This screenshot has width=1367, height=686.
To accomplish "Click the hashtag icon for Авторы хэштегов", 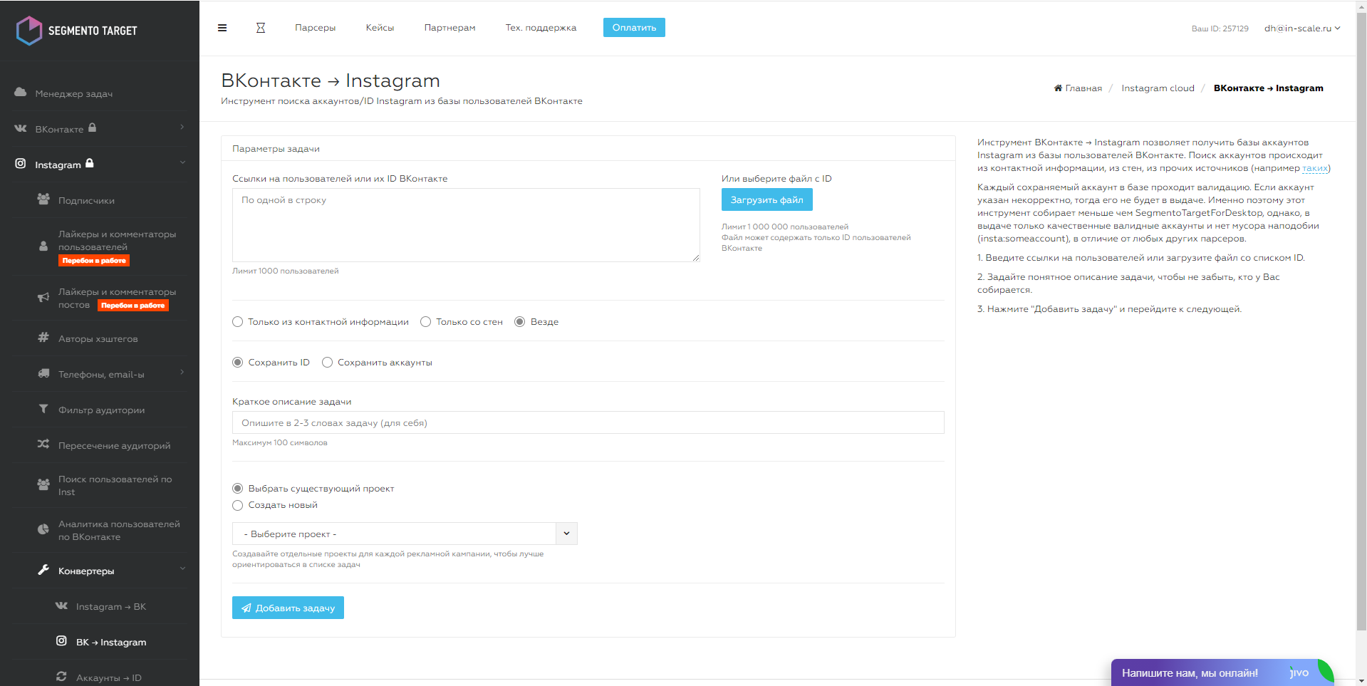I will pyautogui.click(x=43, y=338).
